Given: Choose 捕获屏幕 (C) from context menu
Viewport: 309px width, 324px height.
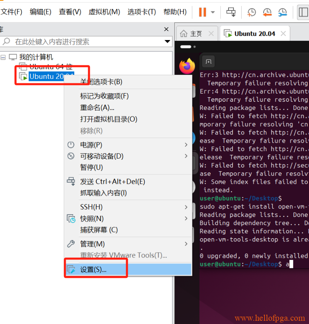Looking at the screenshot, I should coord(128,230).
